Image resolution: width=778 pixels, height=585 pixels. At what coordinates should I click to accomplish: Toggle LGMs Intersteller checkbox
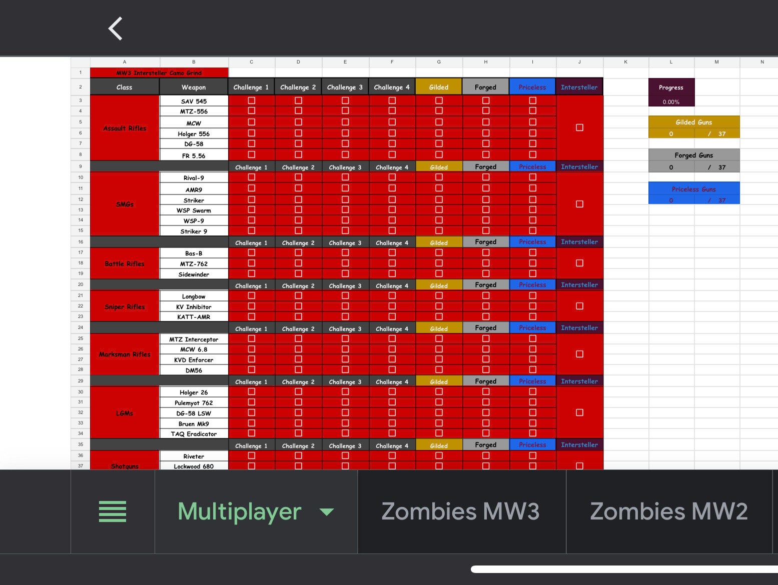point(579,412)
